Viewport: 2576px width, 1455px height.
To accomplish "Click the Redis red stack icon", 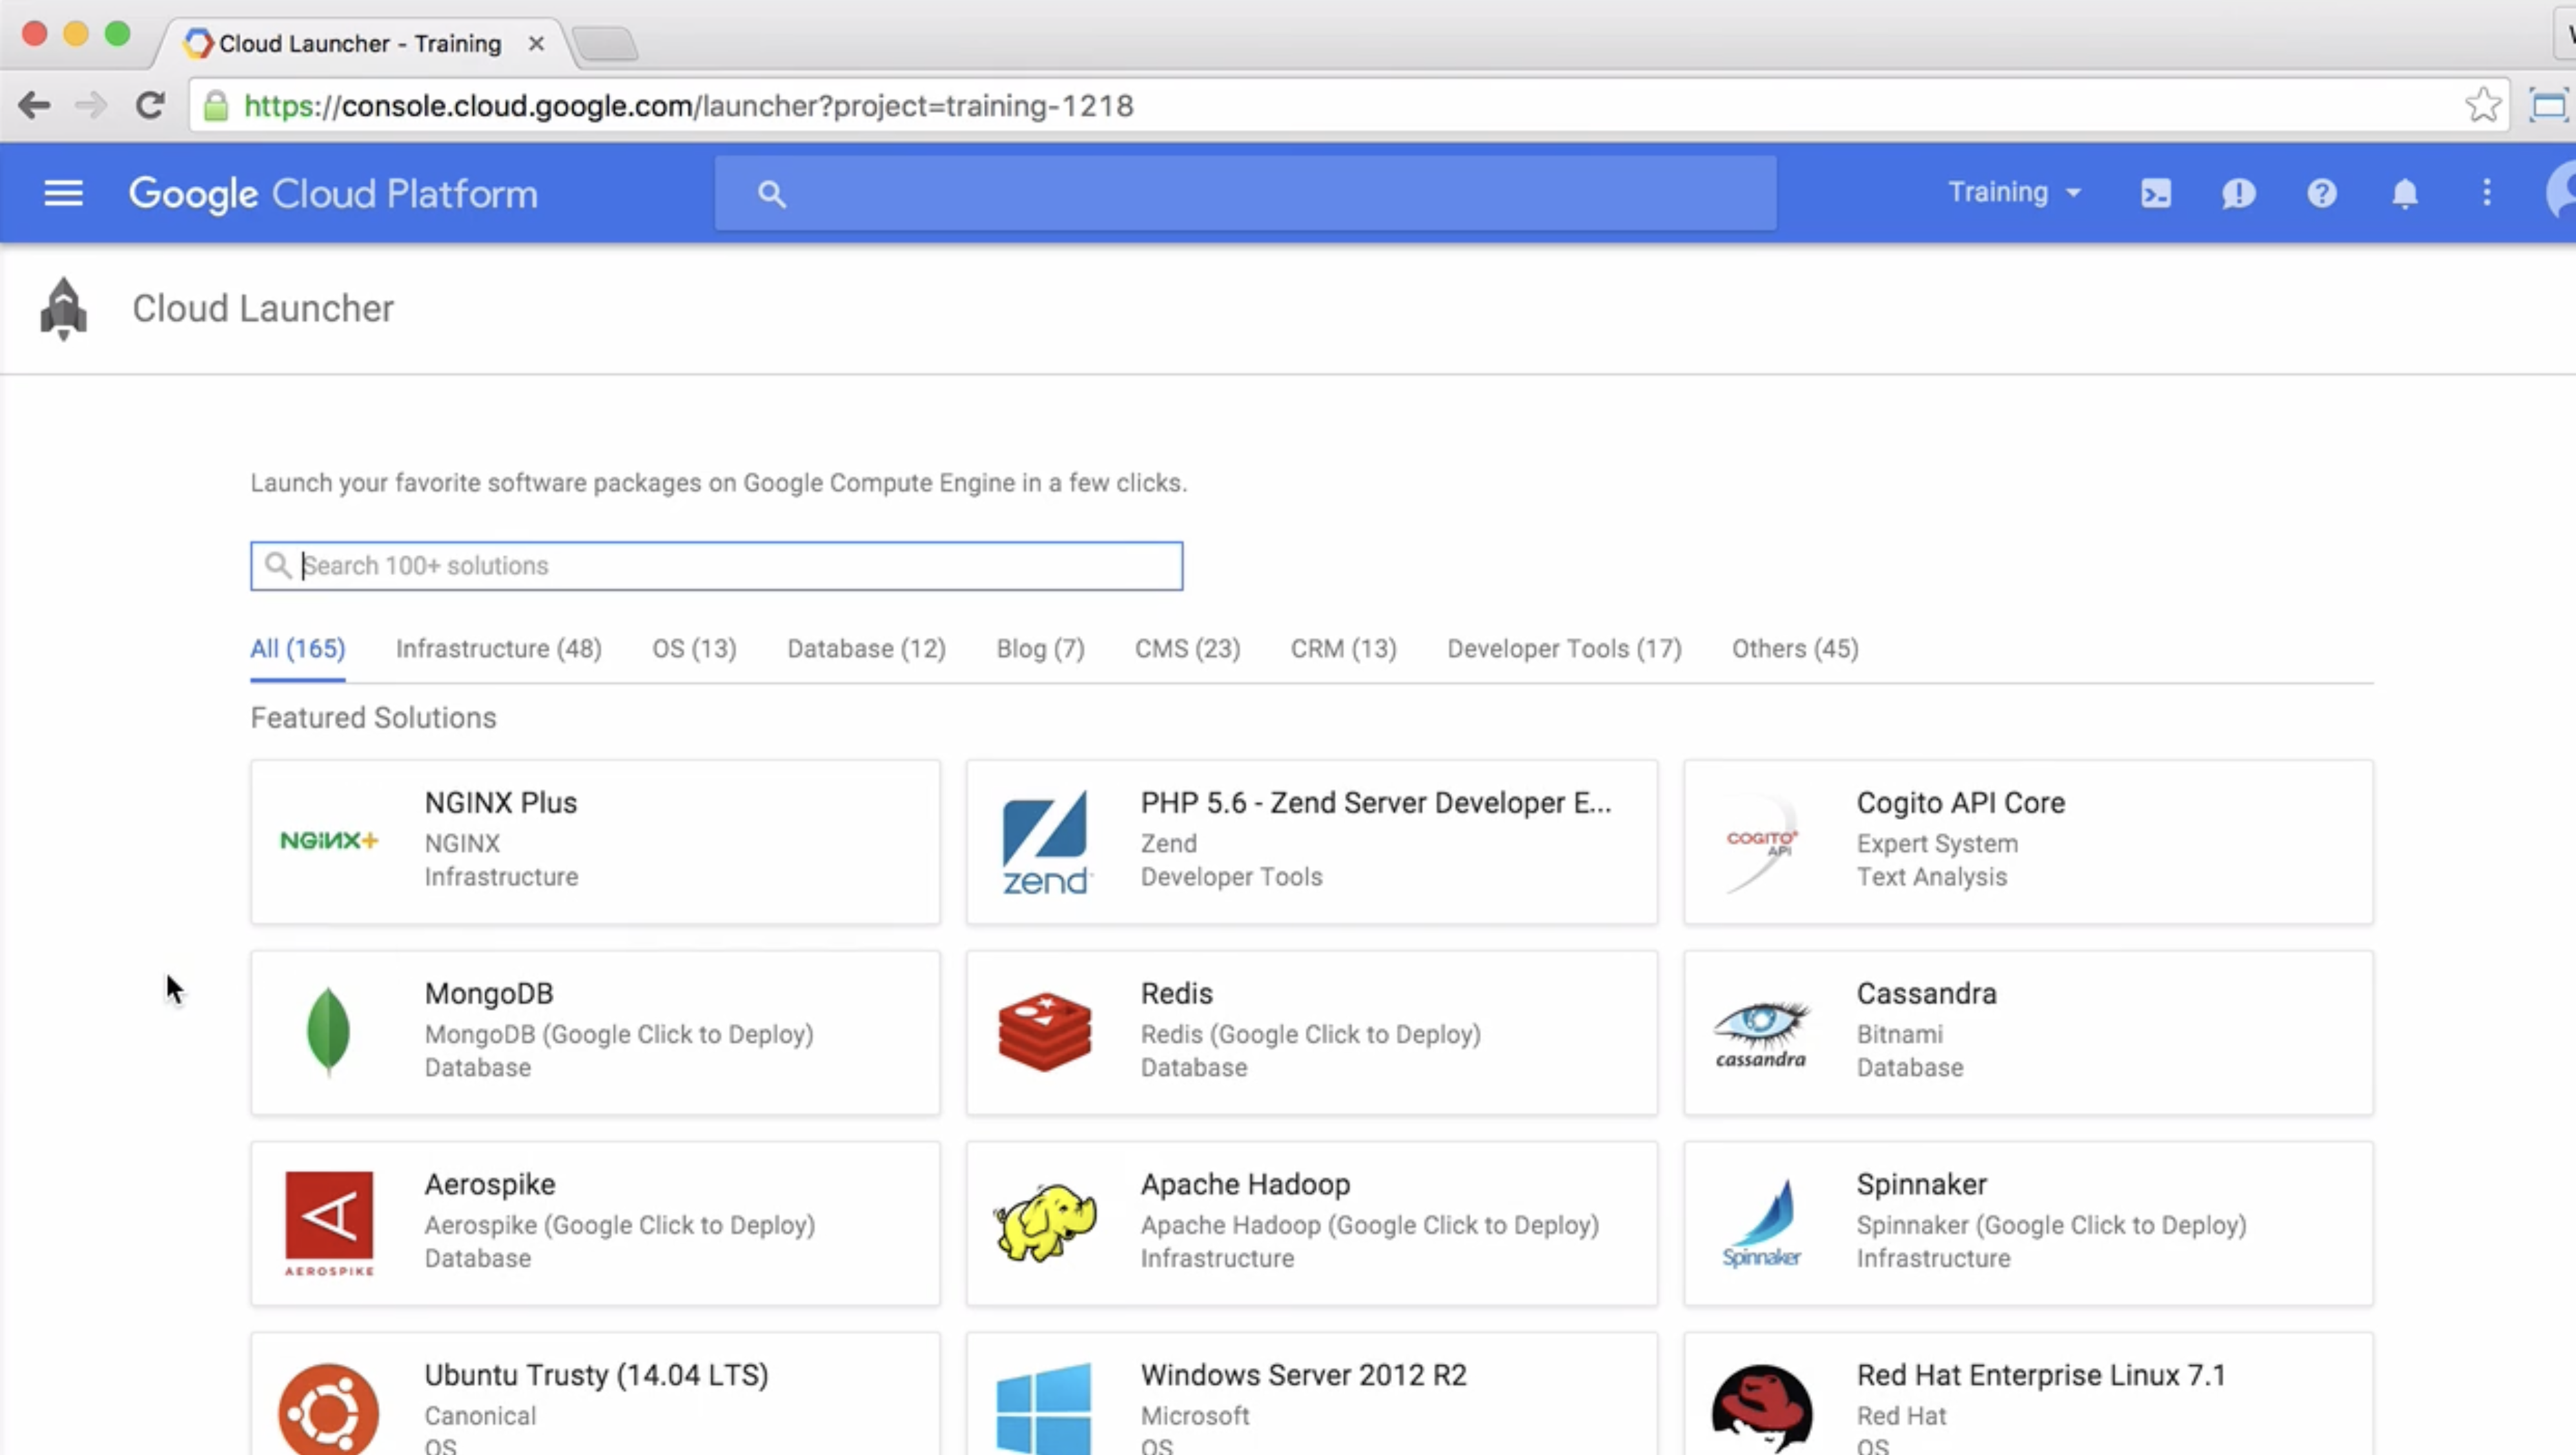I will 1045,1032.
